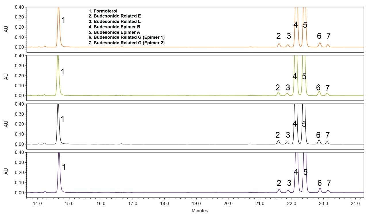Click peak label 1 in the purple chromatogram
This screenshot has width=368, height=217.
tap(64, 167)
